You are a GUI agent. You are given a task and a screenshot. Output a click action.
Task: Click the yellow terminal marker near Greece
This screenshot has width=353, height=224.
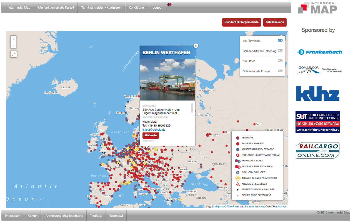click(x=181, y=199)
